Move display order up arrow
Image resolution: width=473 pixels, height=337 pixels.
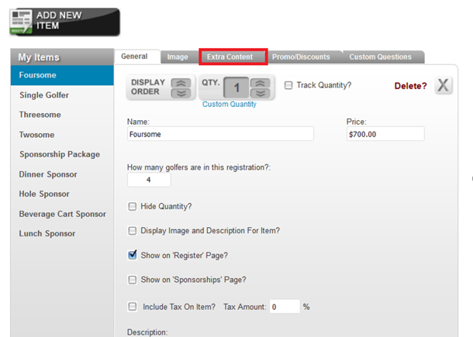click(181, 83)
